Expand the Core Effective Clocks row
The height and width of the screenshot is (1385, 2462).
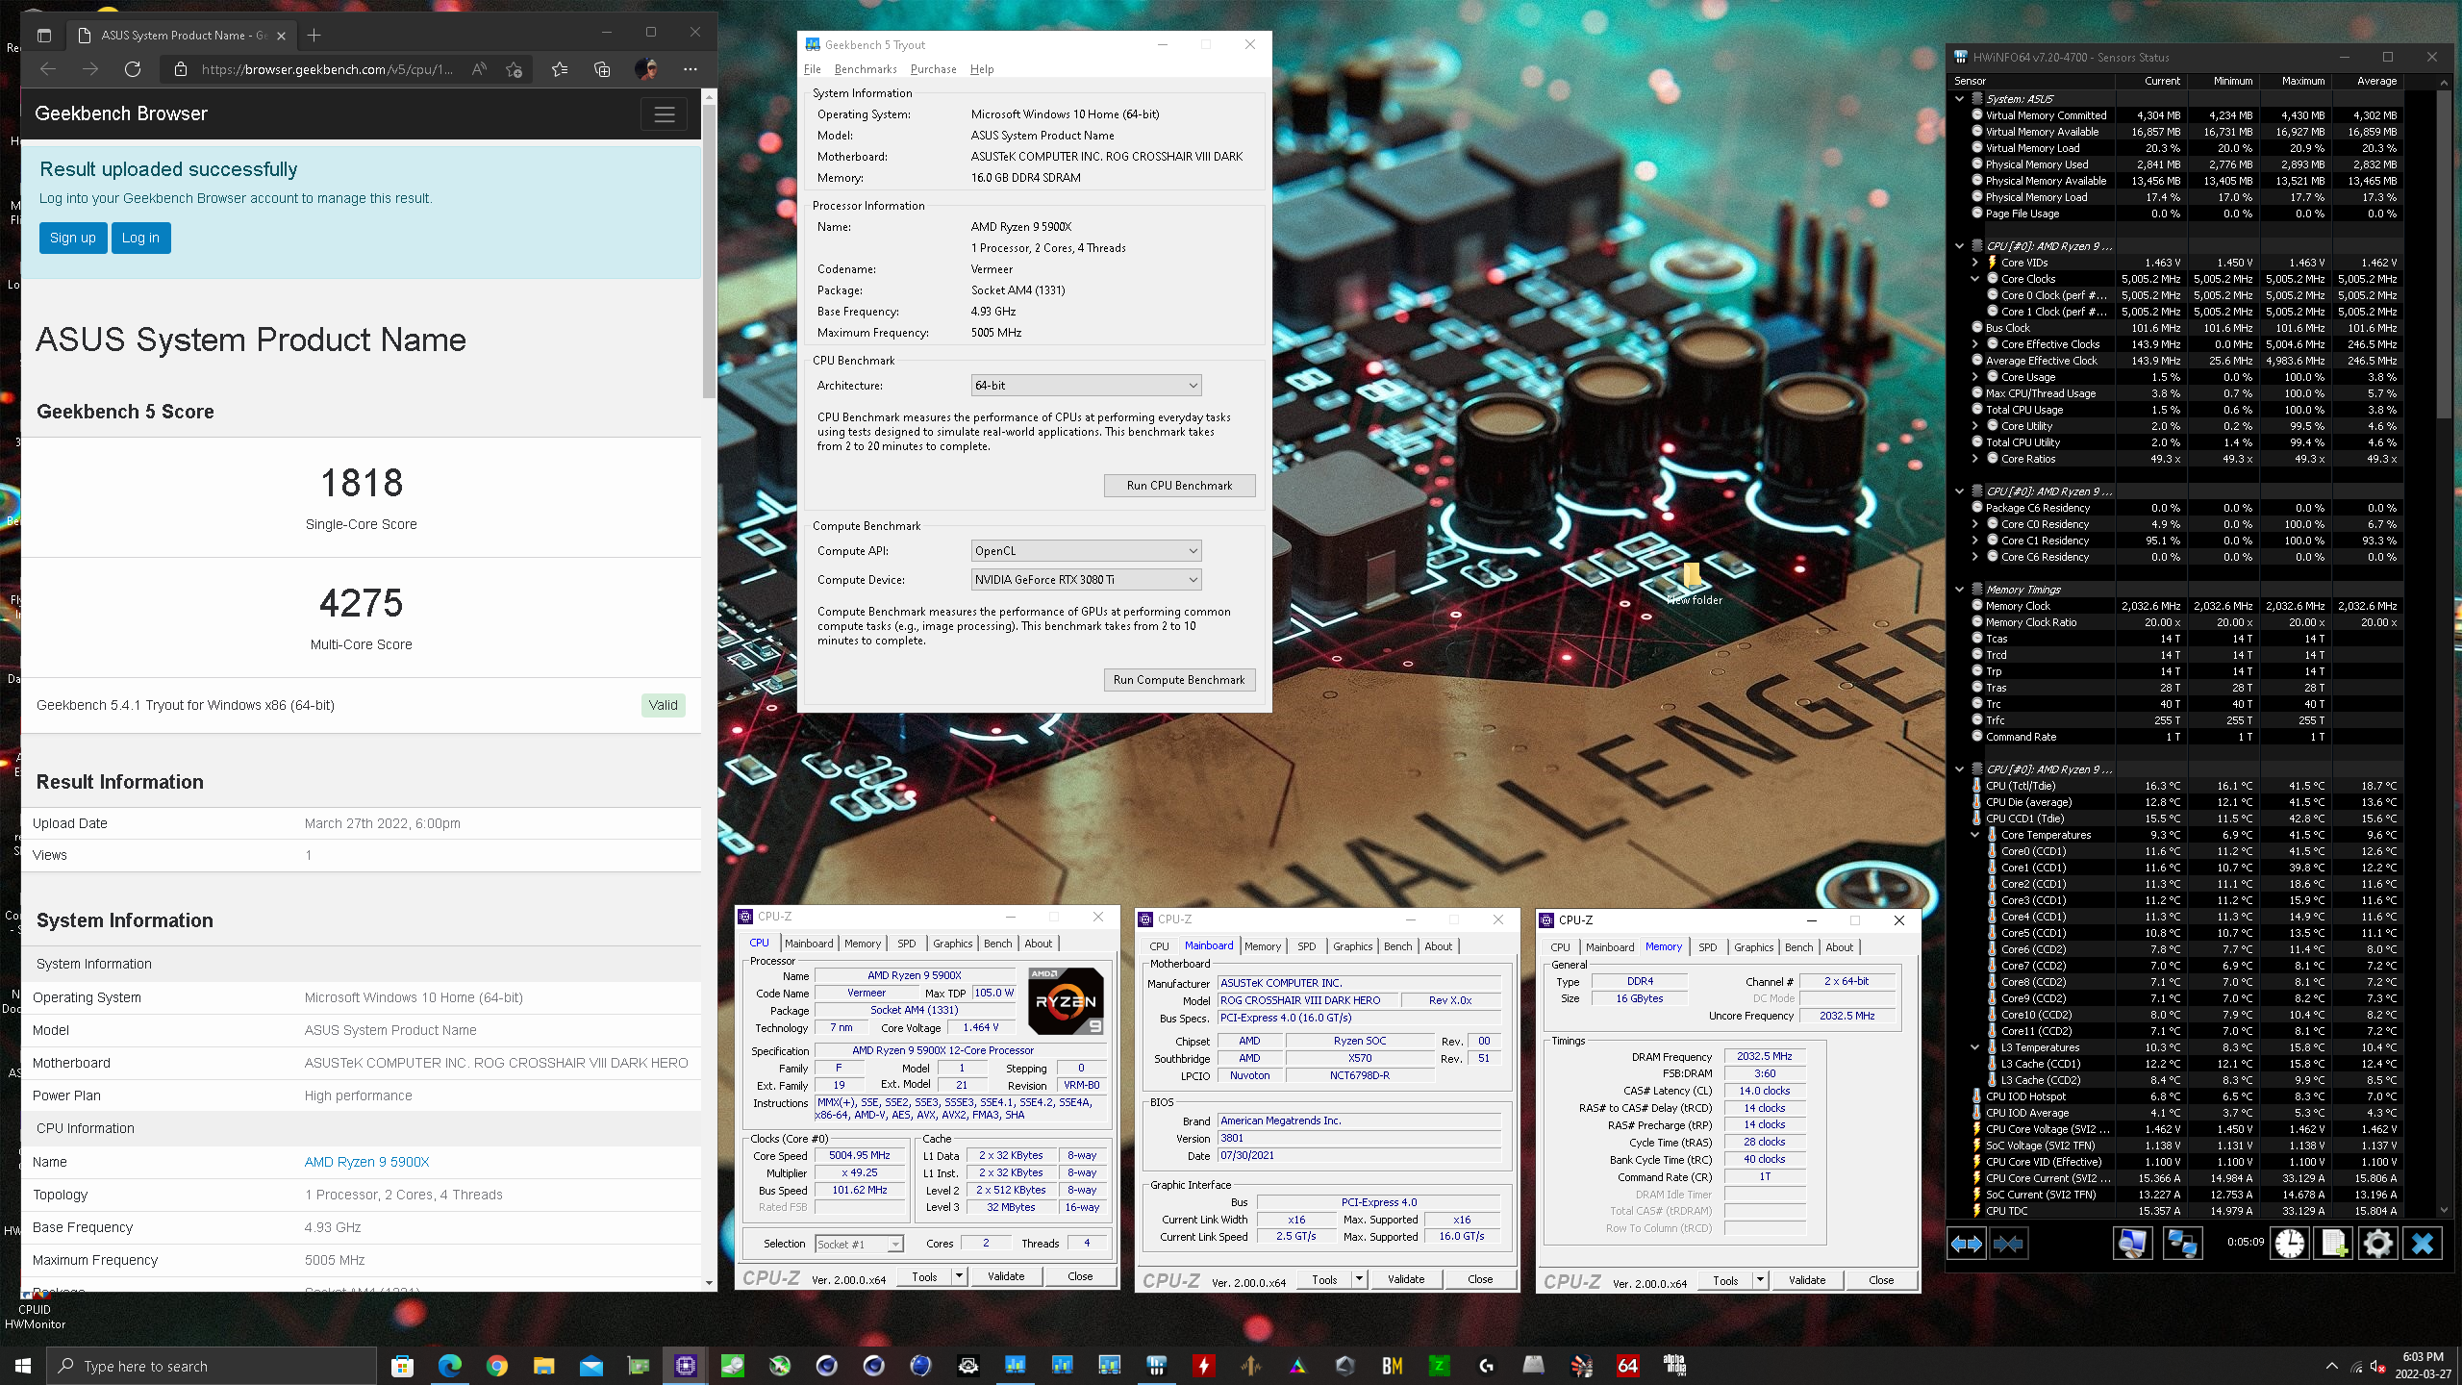(x=1974, y=343)
